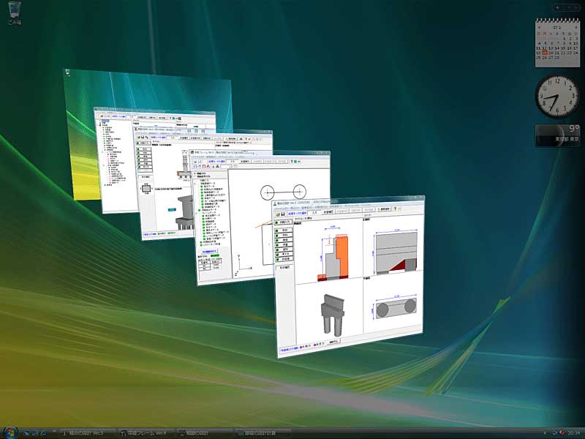
Task: Open the 9° weather gadget
Action: [557, 135]
